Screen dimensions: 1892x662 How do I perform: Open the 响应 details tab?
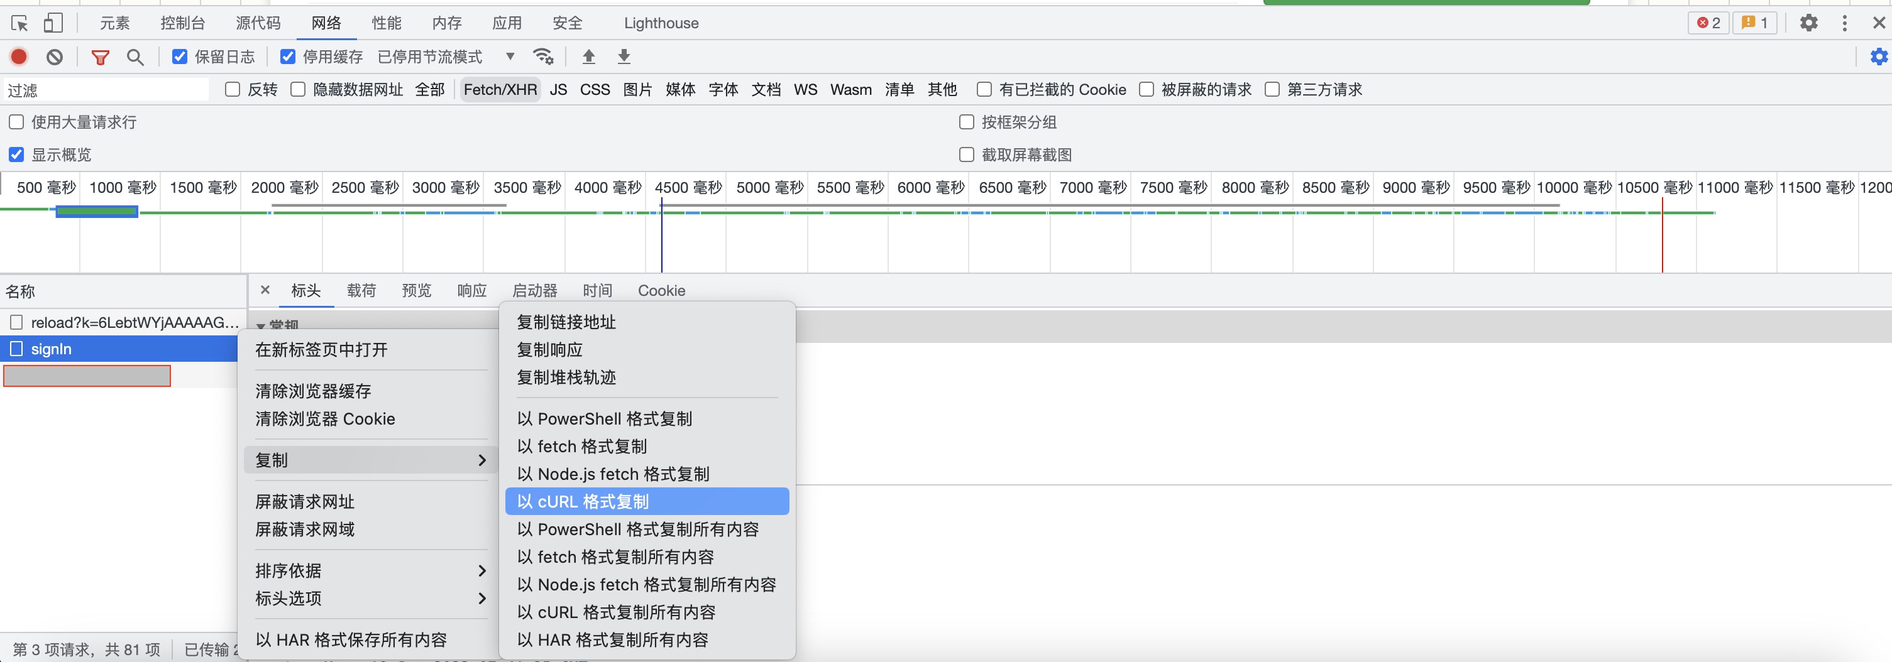coord(471,291)
